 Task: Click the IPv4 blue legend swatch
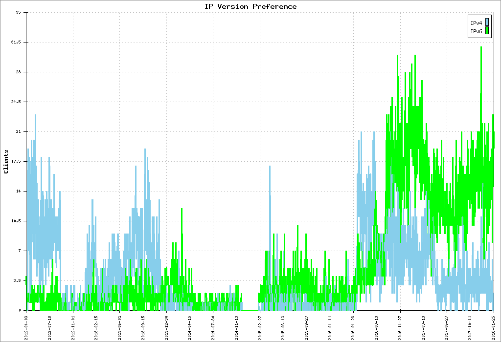click(487, 23)
